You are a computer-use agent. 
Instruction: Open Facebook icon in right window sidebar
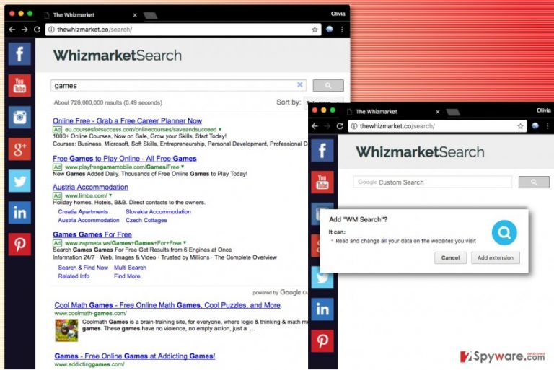(x=322, y=150)
